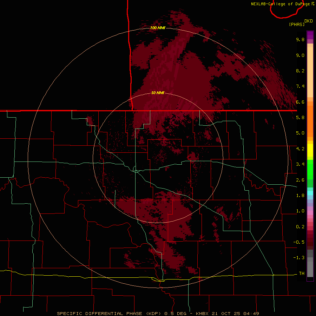
Task: Click the 6.6 value on color scale
Action: tap(300, 102)
